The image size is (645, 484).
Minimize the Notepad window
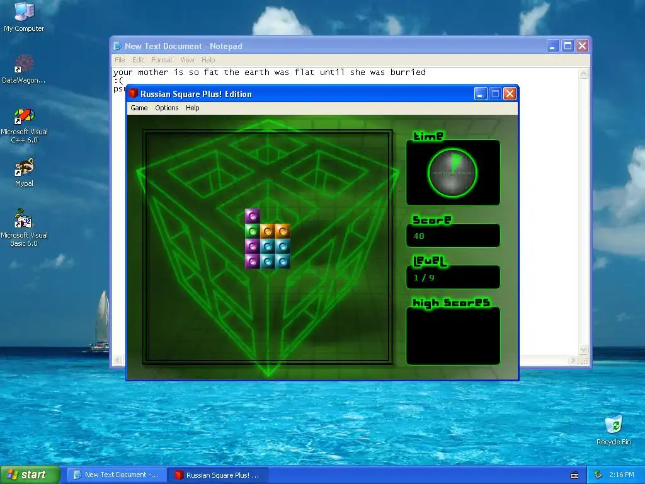point(553,45)
